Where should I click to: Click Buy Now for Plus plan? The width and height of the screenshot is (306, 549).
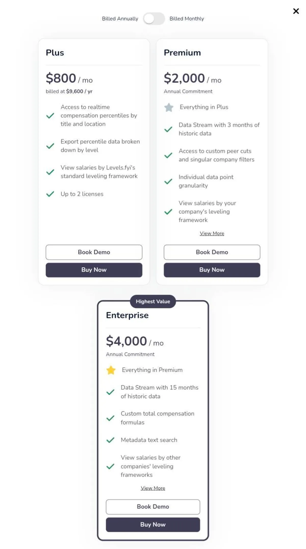[x=94, y=270]
